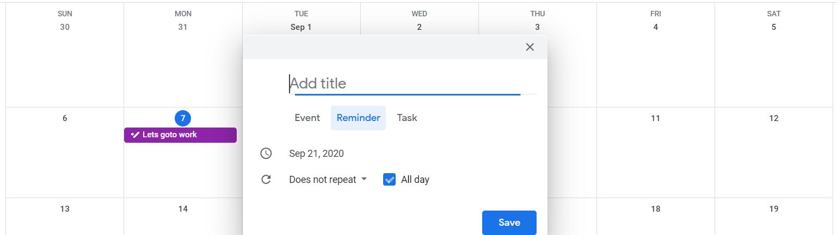The width and height of the screenshot is (837, 235).
Task: Open the Lets goto work reminder
Action: (x=180, y=135)
